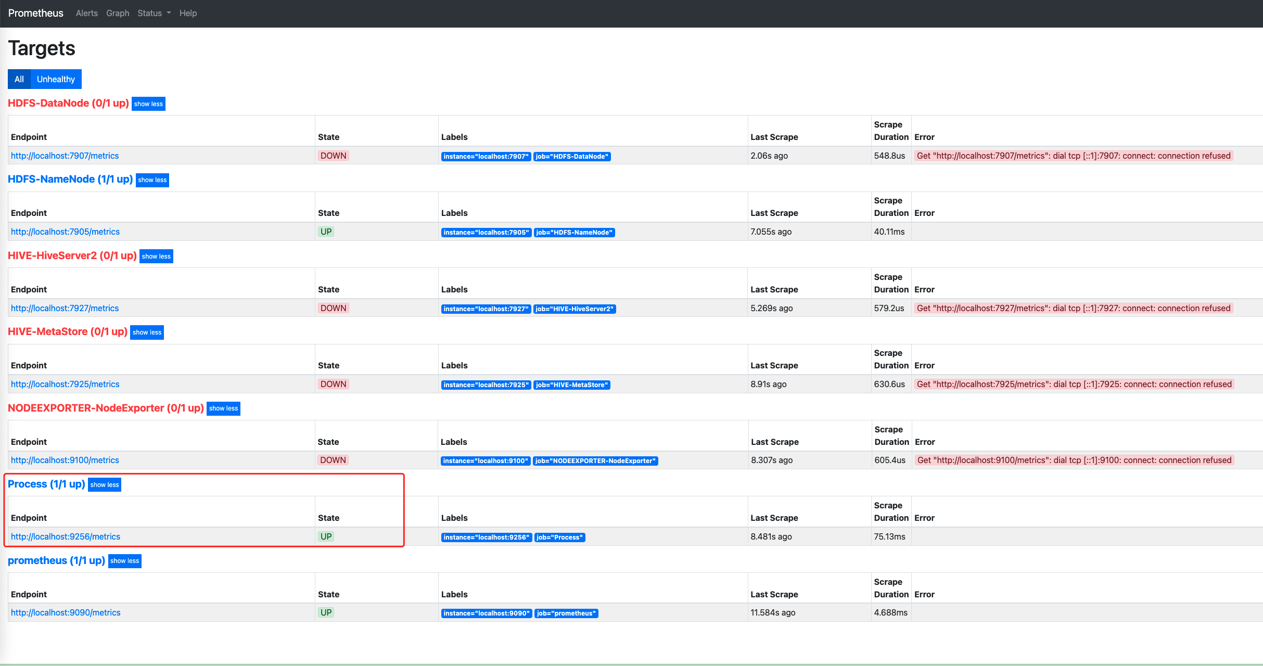Screen dimensions: 1263x666
Task: Click the HIVE-MetaStore group heading
Action: pos(67,331)
